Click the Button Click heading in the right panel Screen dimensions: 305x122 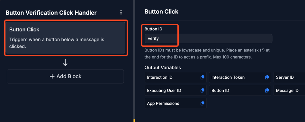point(161,12)
